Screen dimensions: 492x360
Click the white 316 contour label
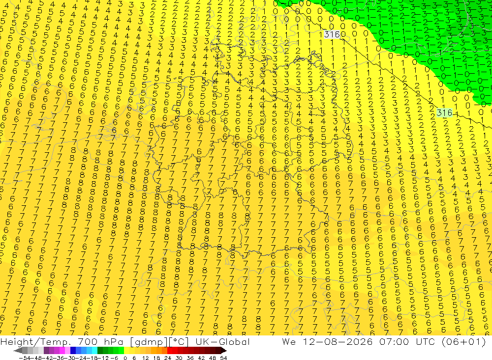click(332, 34)
